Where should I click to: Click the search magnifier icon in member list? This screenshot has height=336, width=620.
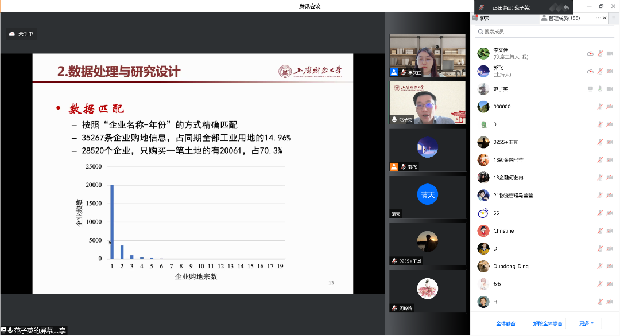coord(480,32)
